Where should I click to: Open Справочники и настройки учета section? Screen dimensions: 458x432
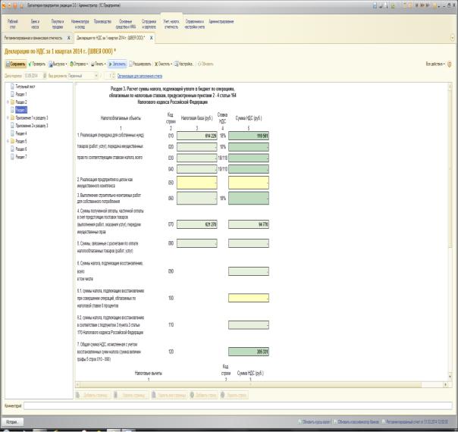(195, 24)
